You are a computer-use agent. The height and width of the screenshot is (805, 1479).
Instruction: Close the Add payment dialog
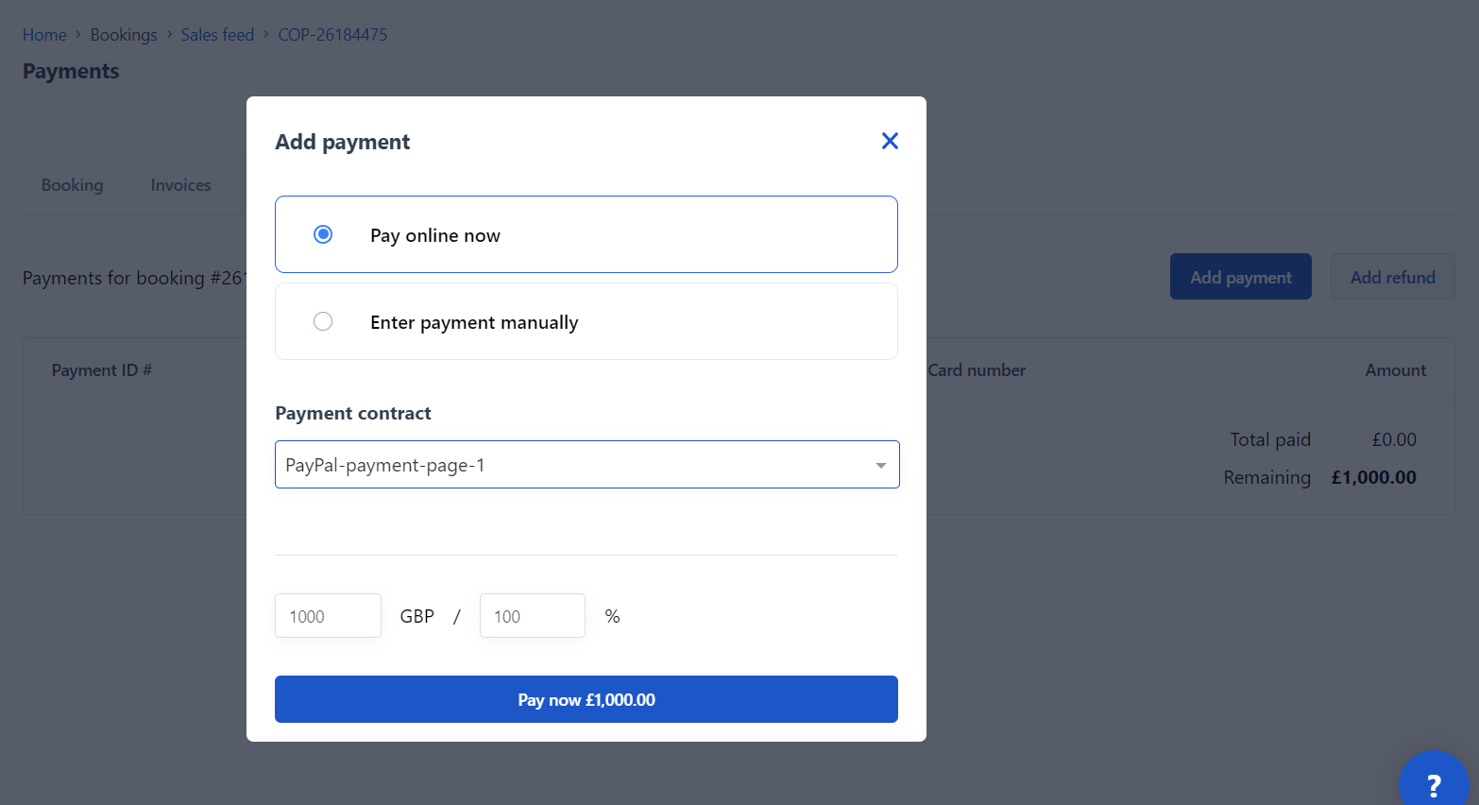point(890,141)
